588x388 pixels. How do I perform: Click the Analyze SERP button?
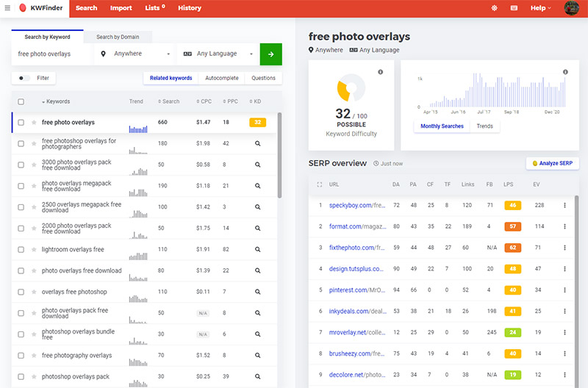click(x=553, y=163)
